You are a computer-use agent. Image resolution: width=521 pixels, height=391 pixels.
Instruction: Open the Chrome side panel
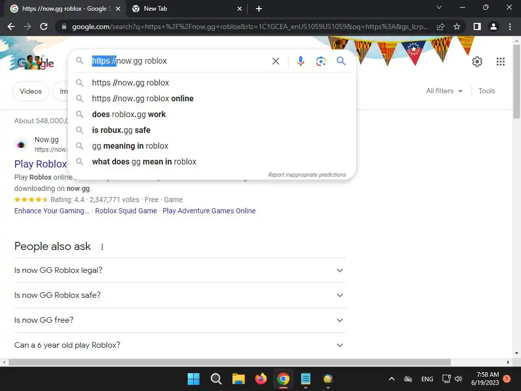click(477, 26)
